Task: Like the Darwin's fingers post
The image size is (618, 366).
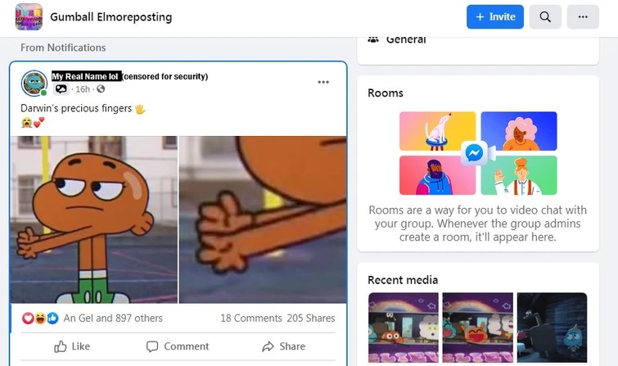Action: tap(72, 346)
